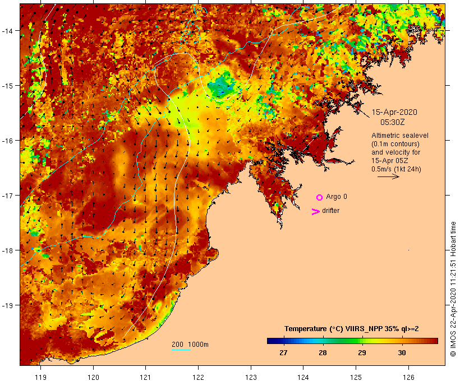This screenshot has height=381, width=460.
Task: Click the latitude axis label -14
Action: [x=7, y=30]
